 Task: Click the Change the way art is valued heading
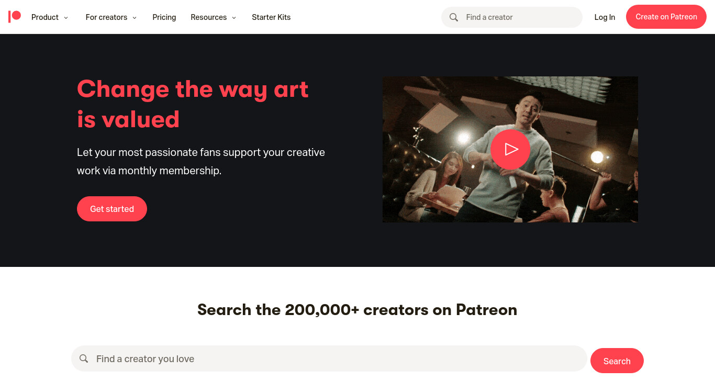(193, 104)
